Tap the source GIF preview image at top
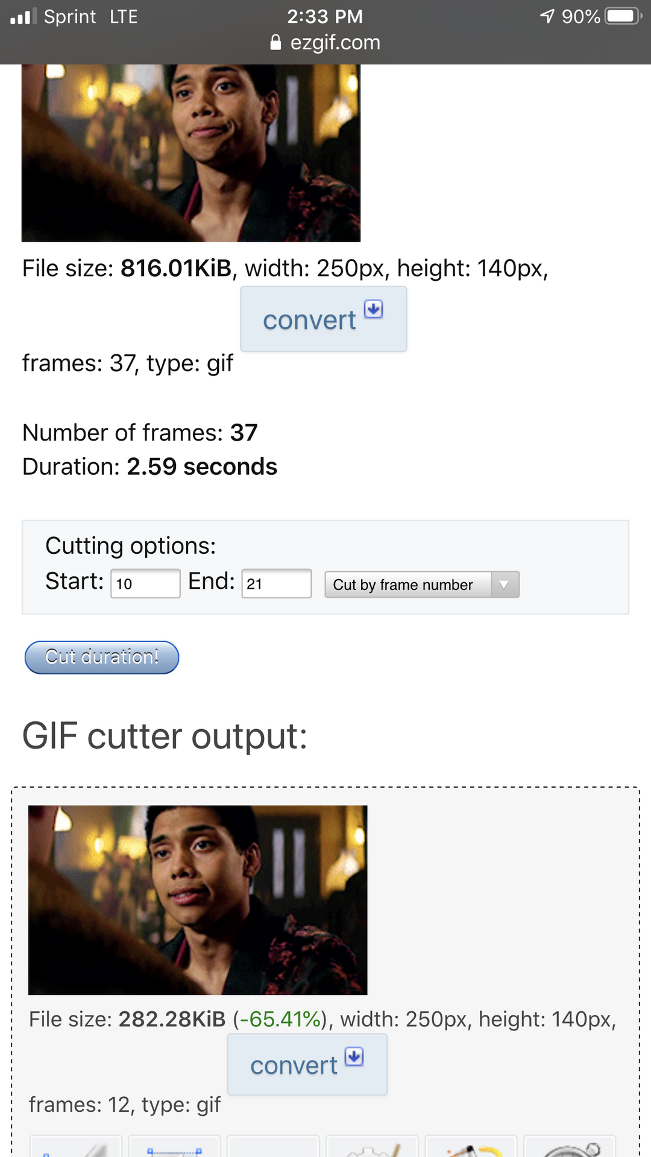The image size is (651, 1157). click(x=191, y=153)
